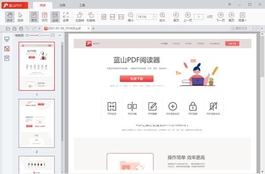Activate the 选择 selection arrow tool

tap(20, 17)
